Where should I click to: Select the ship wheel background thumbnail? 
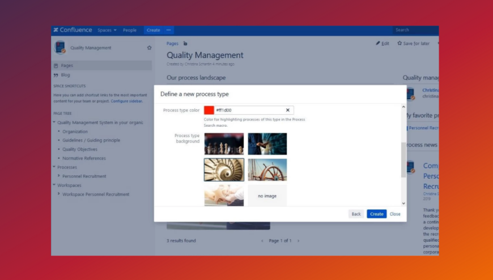pos(267,169)
